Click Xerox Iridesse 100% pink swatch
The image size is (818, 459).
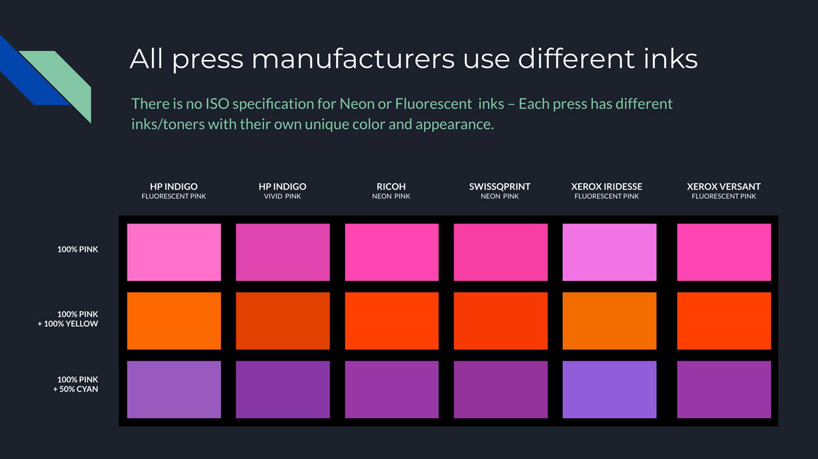pos(609,252)
